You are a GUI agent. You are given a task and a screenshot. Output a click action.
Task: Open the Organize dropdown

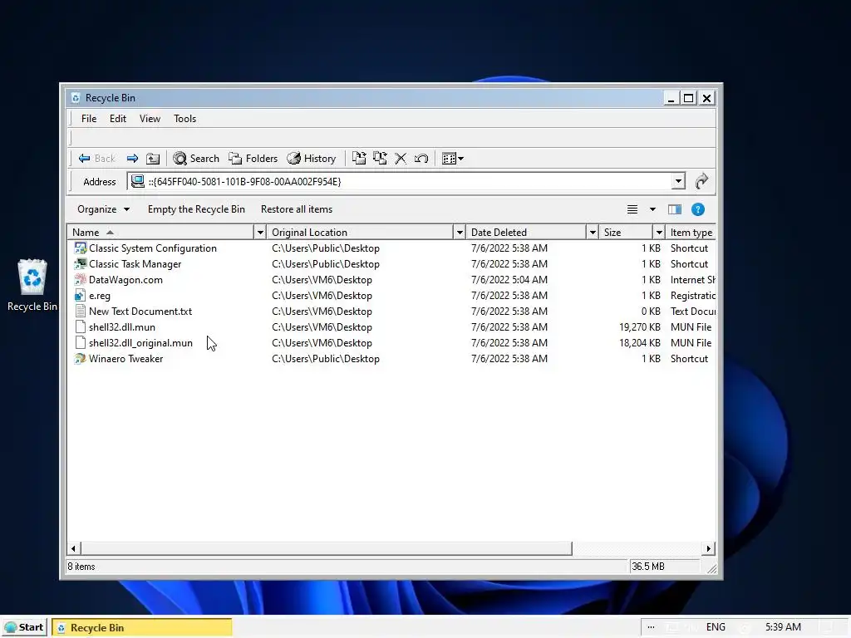103,209
